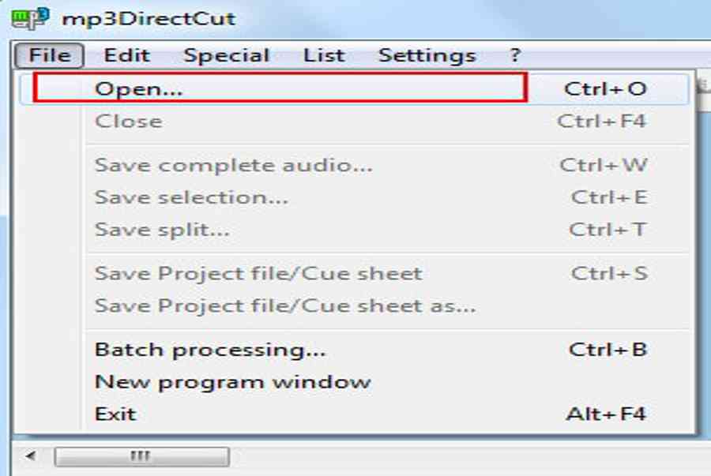The width and height of the screenshot is (711, 476).
Task: Open the Settings menu
Action: pos(427,56)
